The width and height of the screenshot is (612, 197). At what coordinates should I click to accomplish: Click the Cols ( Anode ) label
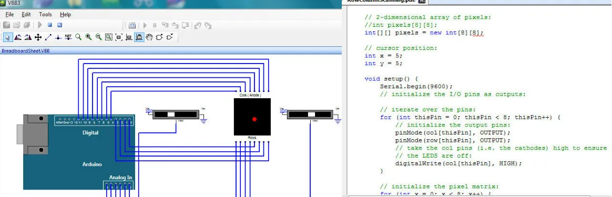250,95
